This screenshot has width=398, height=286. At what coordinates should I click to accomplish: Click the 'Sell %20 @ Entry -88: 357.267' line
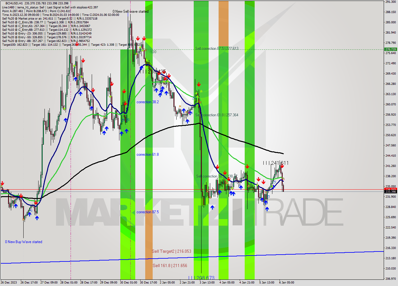46,41
